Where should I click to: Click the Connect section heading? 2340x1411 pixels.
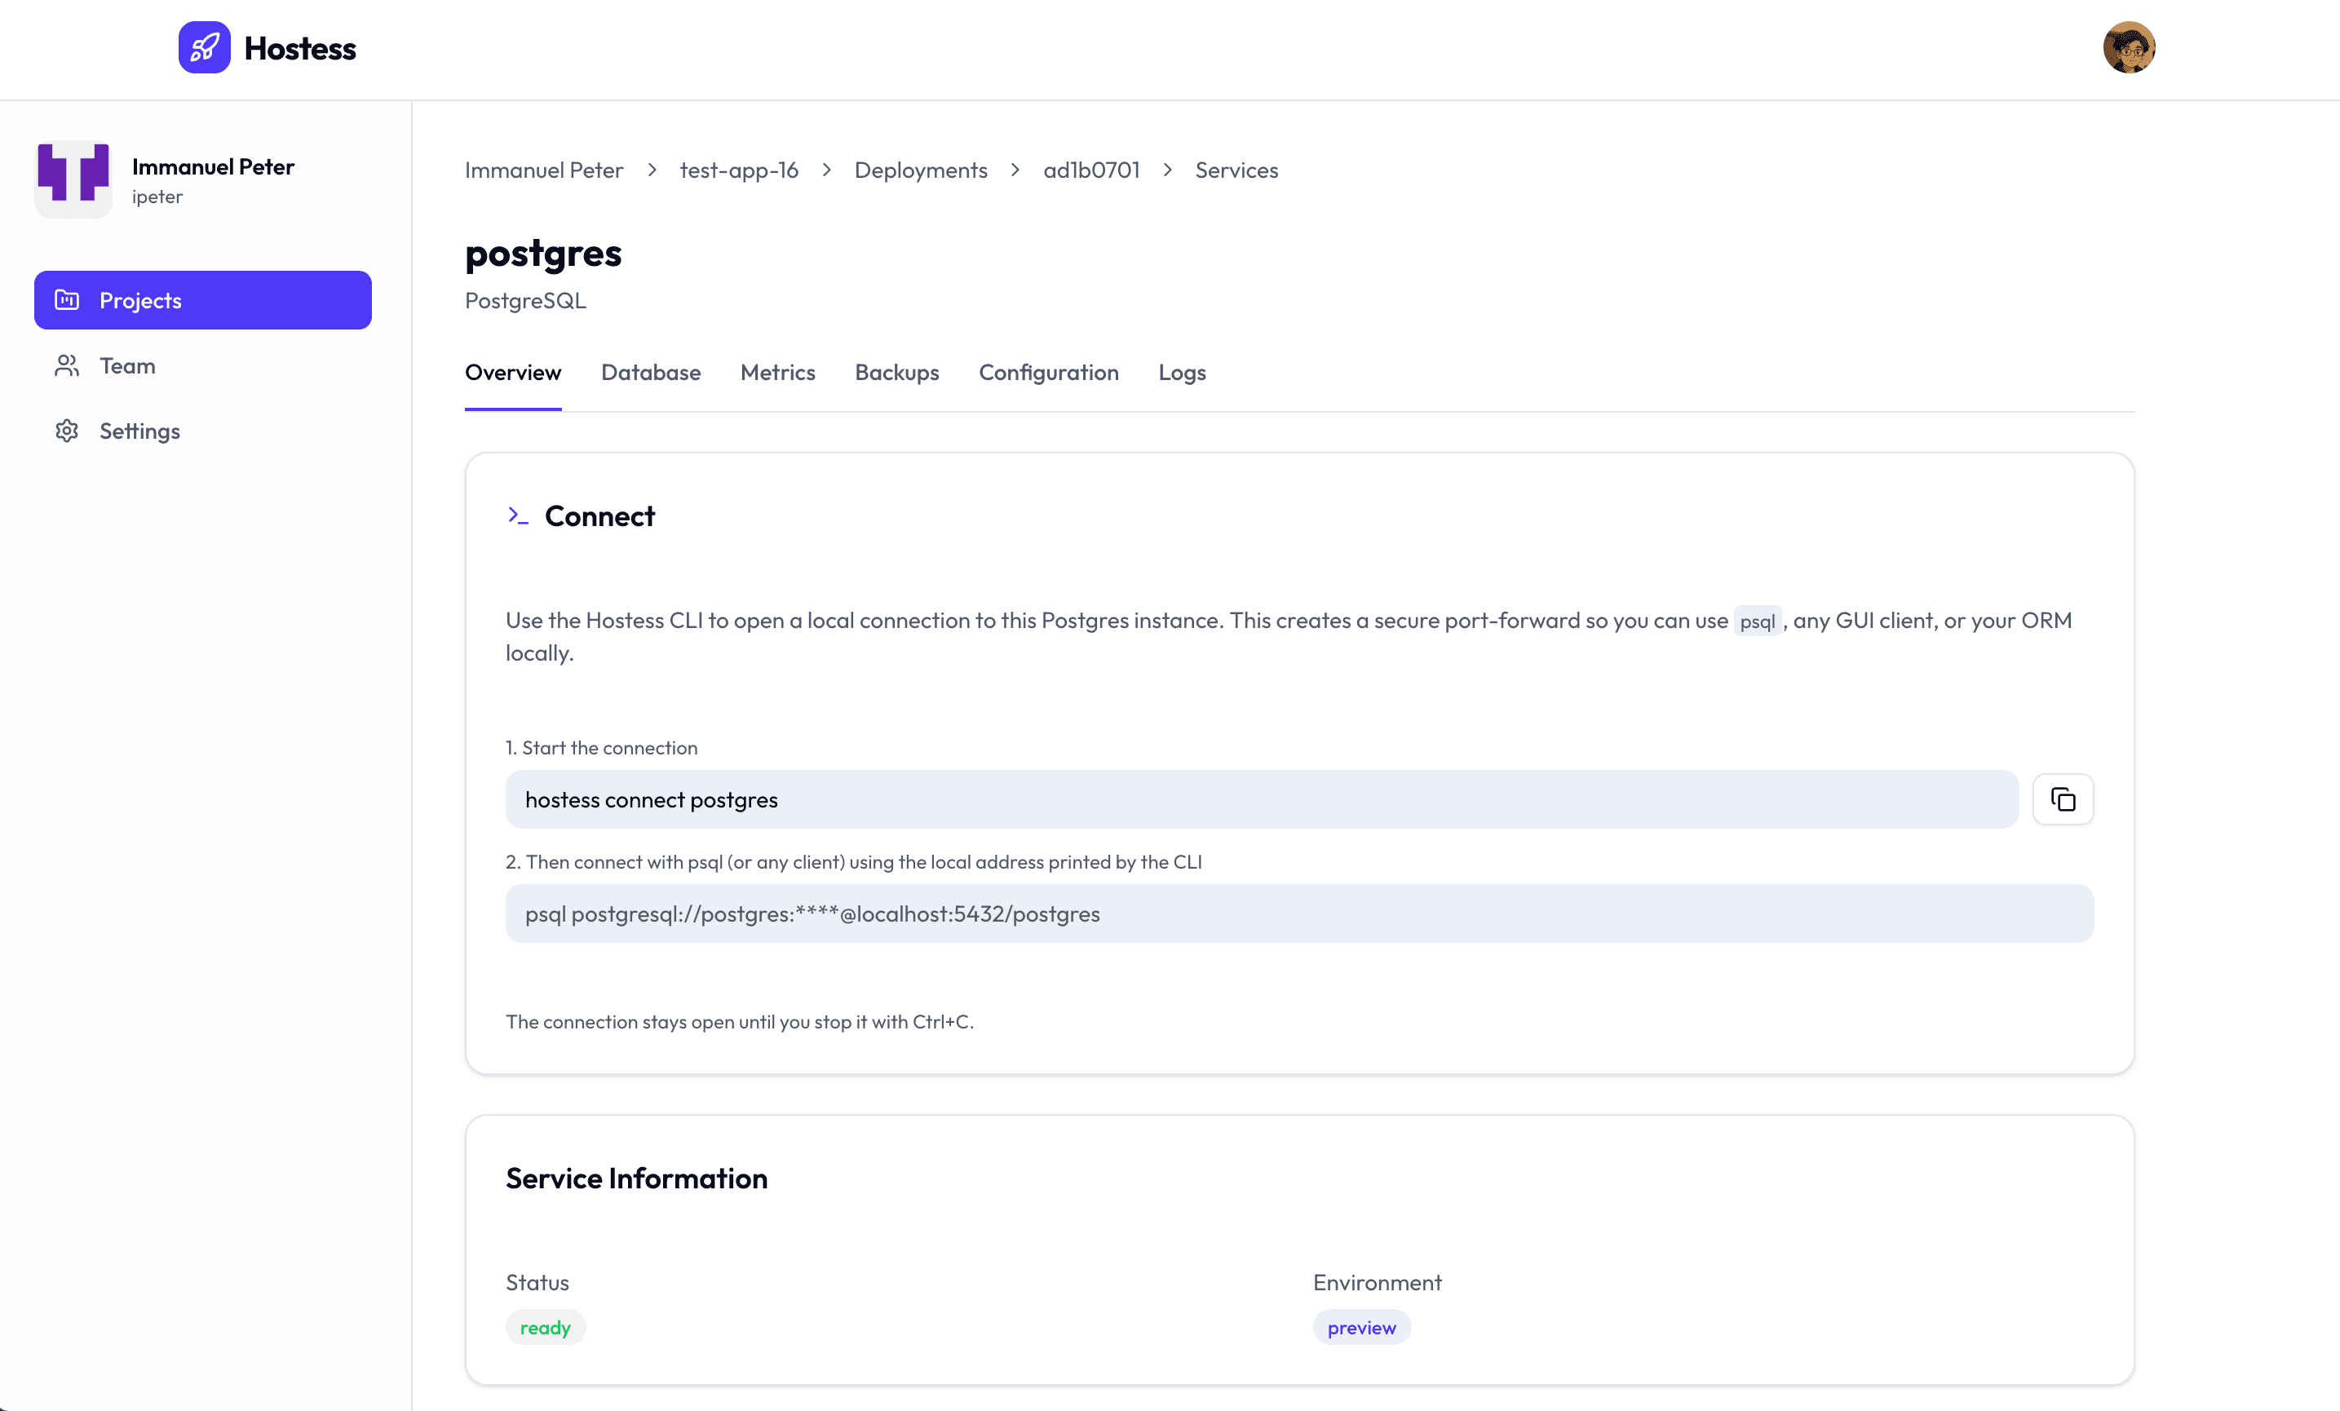tap(599, 515)
